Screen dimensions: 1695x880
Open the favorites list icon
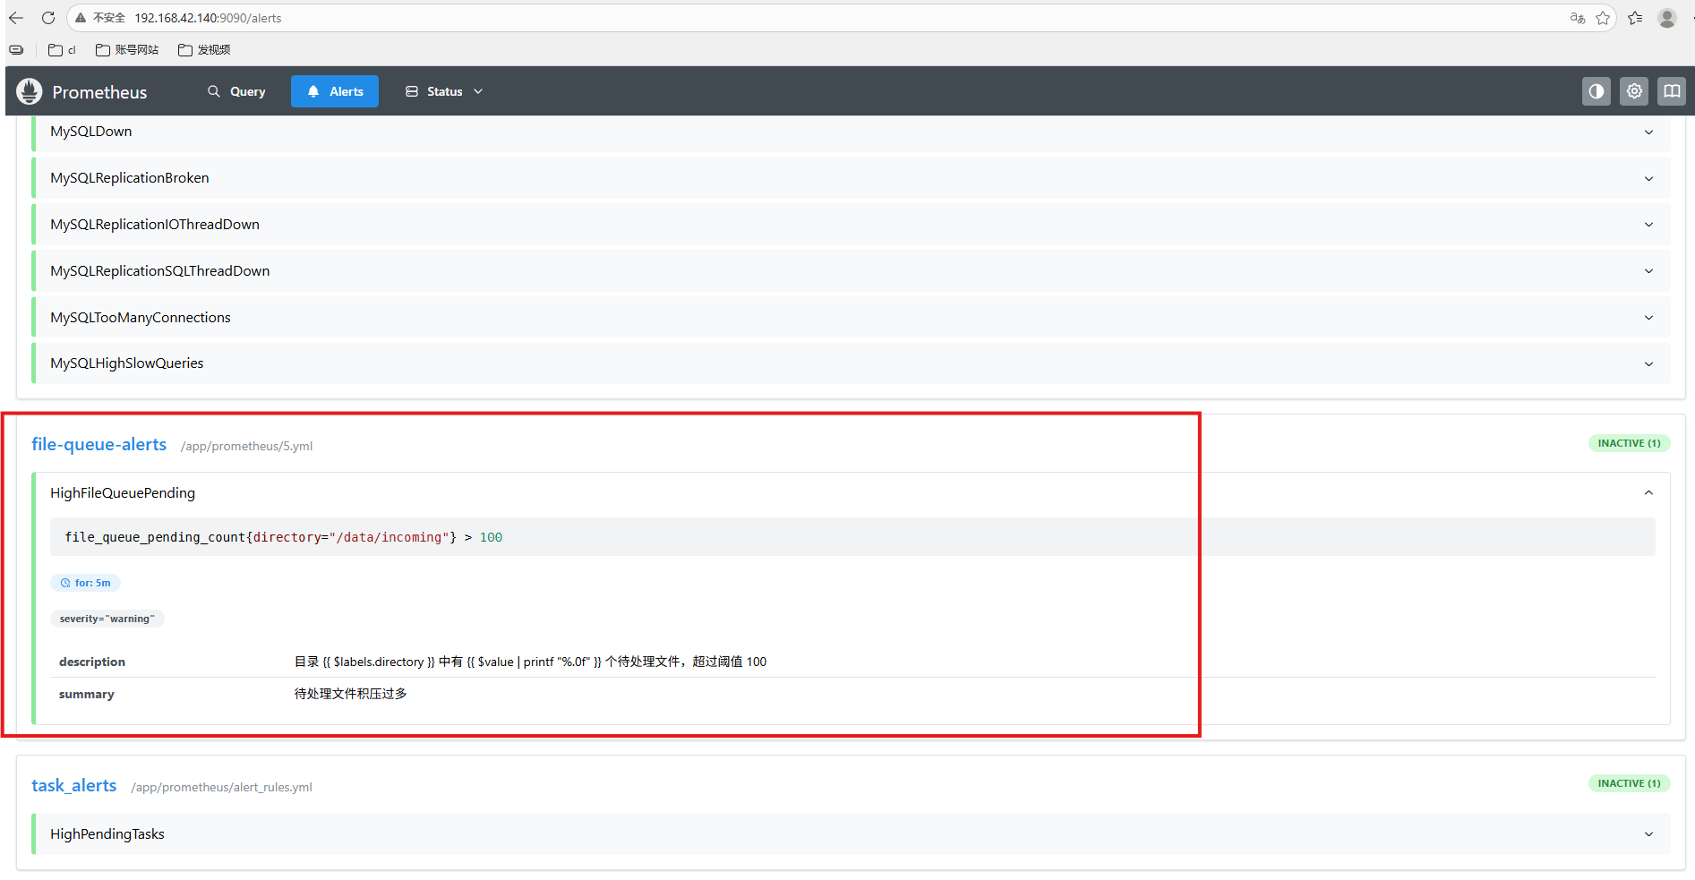(x=1635, y=18)
